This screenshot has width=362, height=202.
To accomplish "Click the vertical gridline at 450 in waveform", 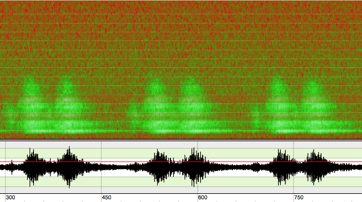I will pyautogui.click(x=101, y=167).
